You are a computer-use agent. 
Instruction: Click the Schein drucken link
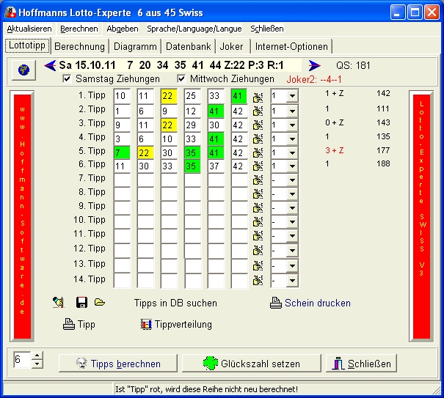317,303
